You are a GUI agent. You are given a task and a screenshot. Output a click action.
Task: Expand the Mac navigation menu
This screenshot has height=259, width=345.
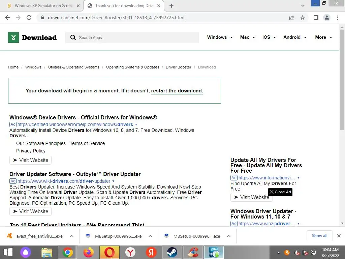(x=248, y=37)
